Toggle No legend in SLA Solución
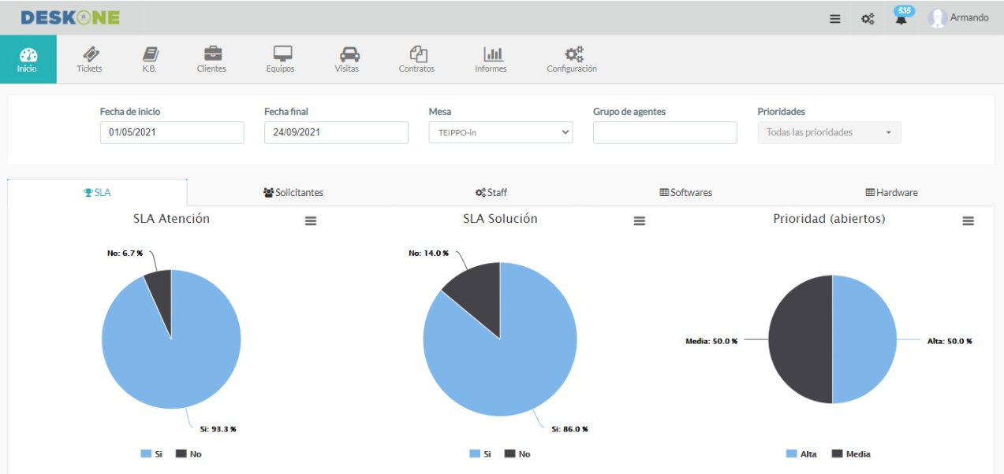1004x474 pixels. [517, 454]
